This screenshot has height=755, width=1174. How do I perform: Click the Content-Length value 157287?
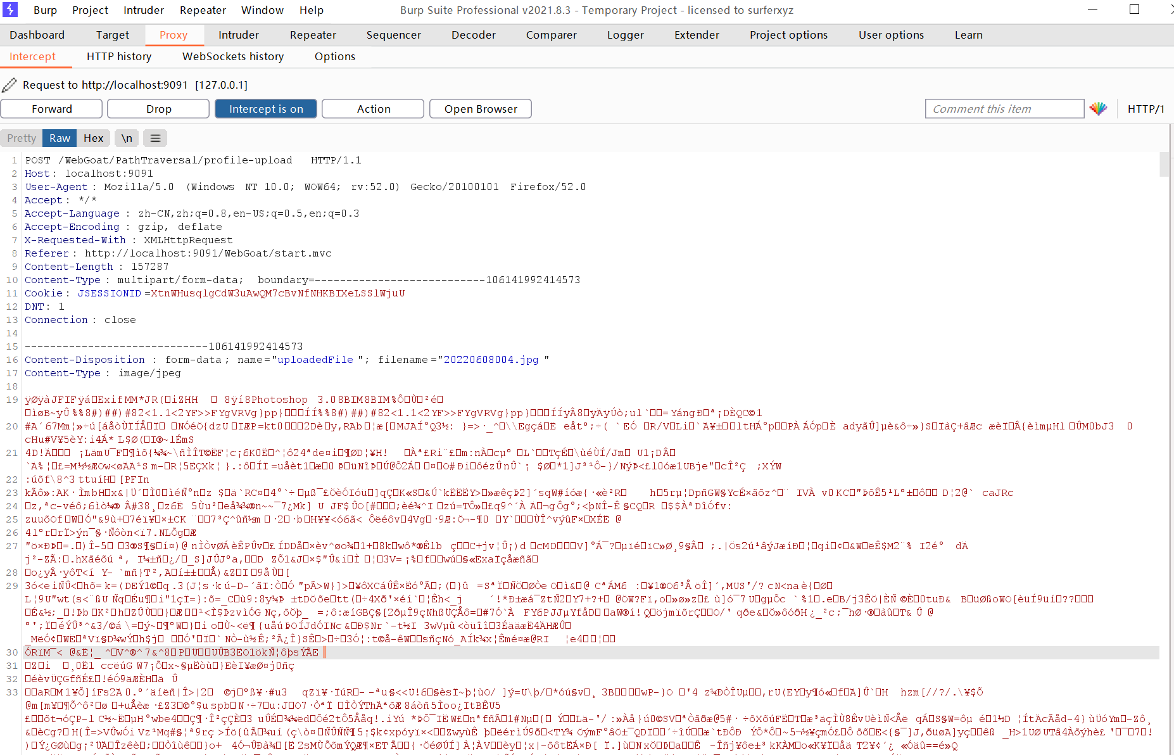point(150,267)
